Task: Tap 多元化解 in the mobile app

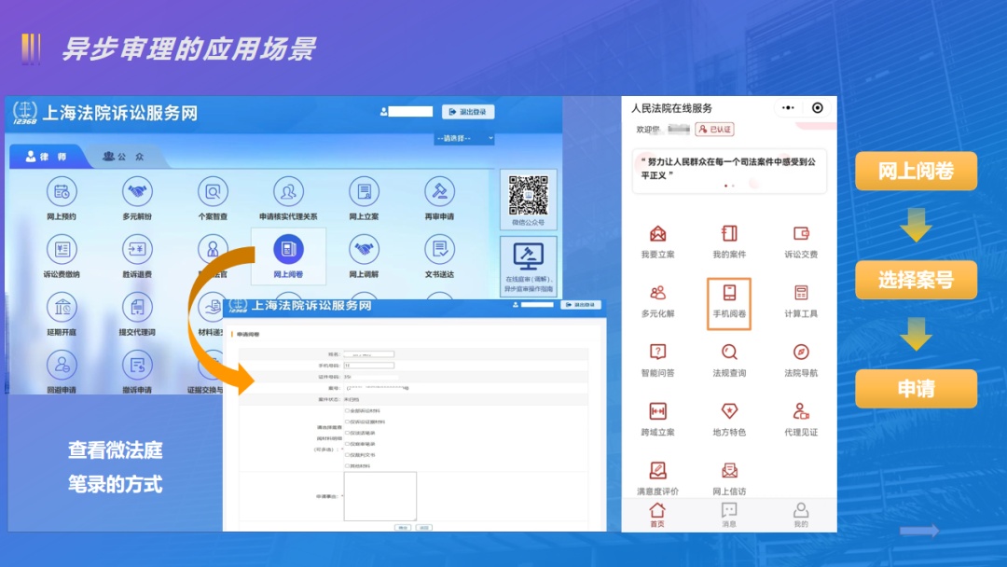Action: (x=657, y=301)
